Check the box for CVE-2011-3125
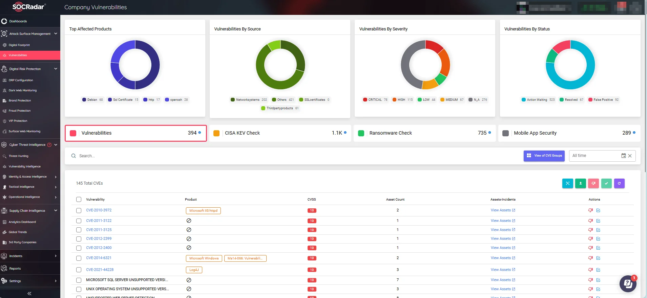 [79, 230]
